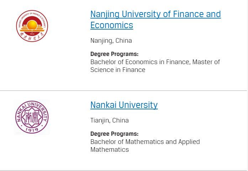This screenshot has width=248, height=171.
Task: Select the Tianjin, China location text
Action: pyautogui.click(x=110, y=120)
